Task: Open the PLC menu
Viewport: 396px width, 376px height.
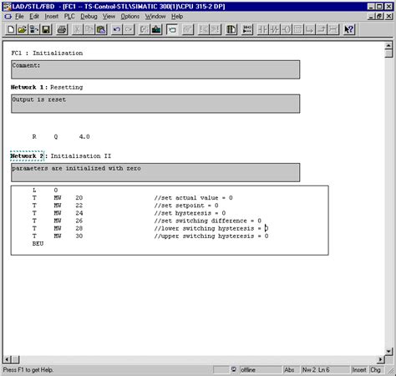Action: pyautogui.click(x=69, y=17)
